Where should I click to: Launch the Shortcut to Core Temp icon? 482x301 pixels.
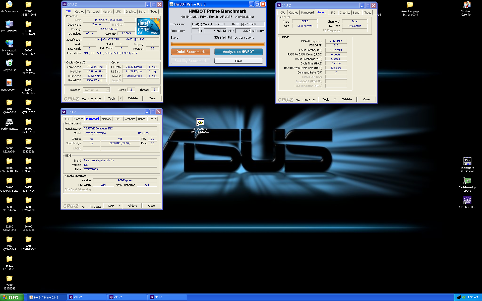[467, 8]
